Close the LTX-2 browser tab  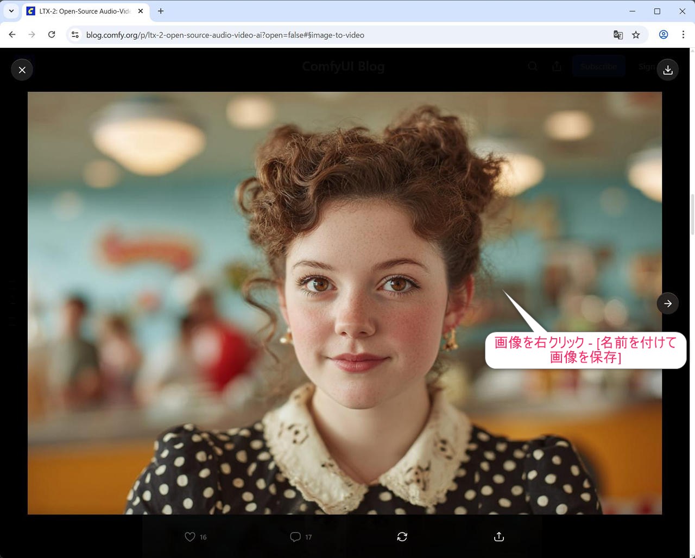pos(141,11)
